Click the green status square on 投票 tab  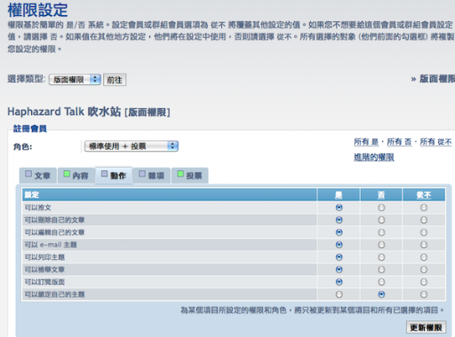(x=180, y=174)
